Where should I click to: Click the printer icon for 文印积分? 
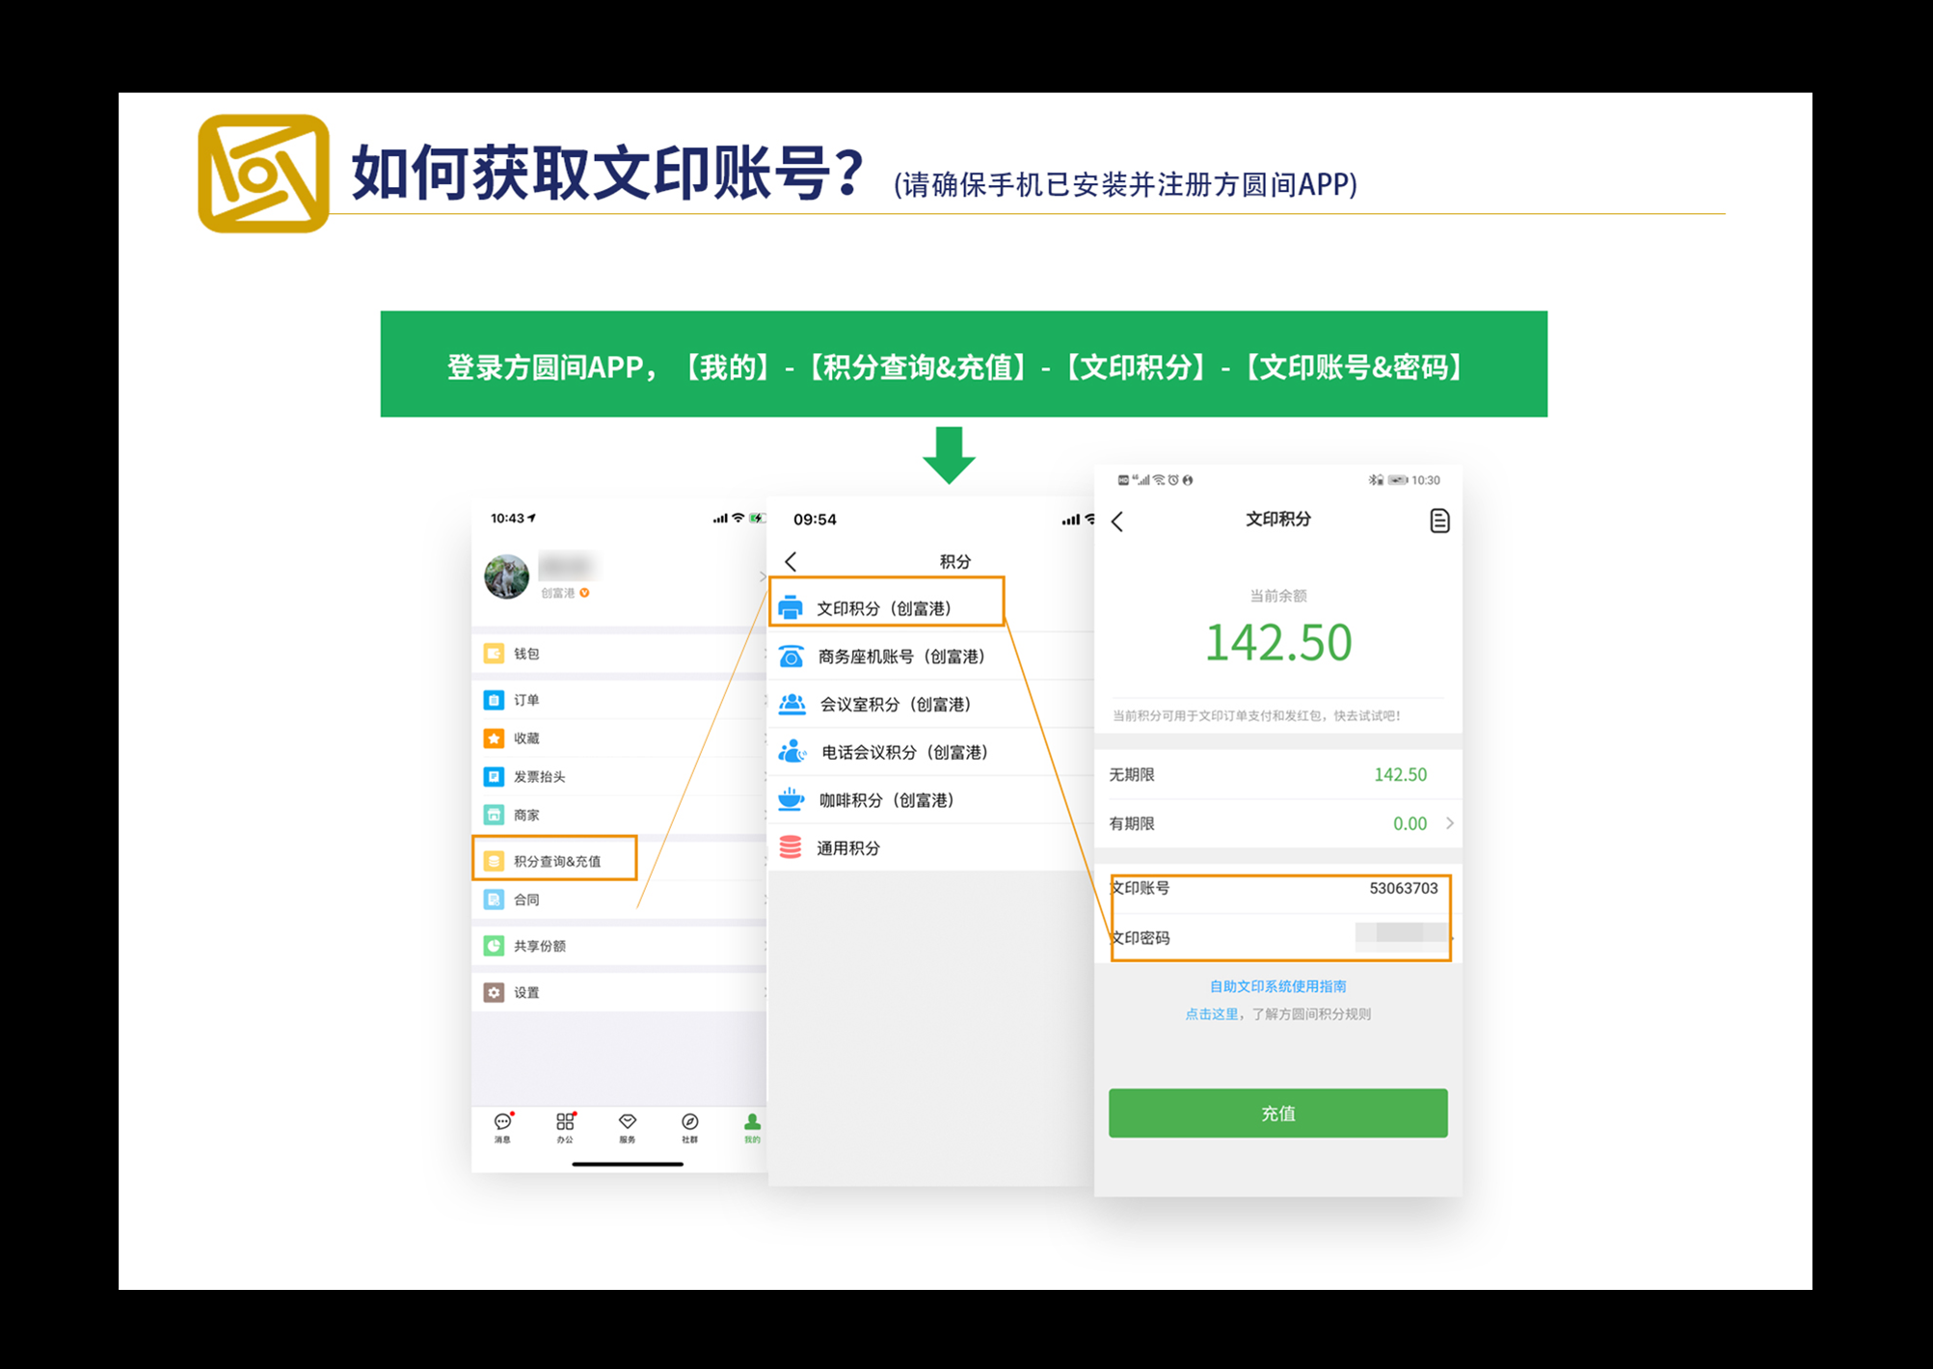(x=791, y=607)
